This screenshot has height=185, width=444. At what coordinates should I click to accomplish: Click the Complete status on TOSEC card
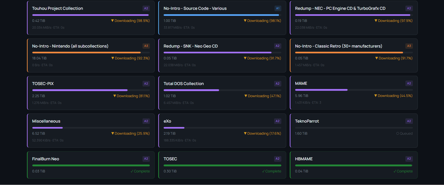[x=272, y=171]
